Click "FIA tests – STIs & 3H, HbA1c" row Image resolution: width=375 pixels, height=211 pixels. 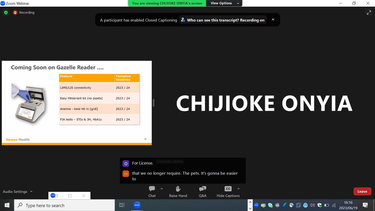click(x=99, y=119)
